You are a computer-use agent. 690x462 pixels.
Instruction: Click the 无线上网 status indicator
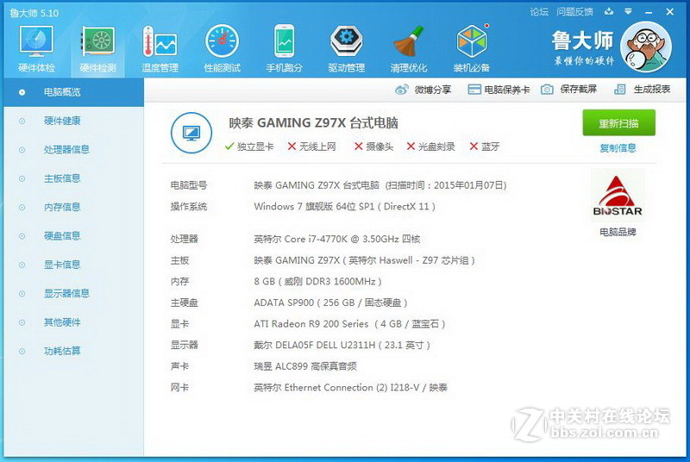pyautogui.click(x=311, y=147)
